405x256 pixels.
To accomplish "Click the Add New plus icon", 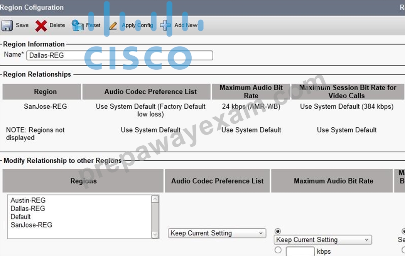I will click(x=165, y=25).
